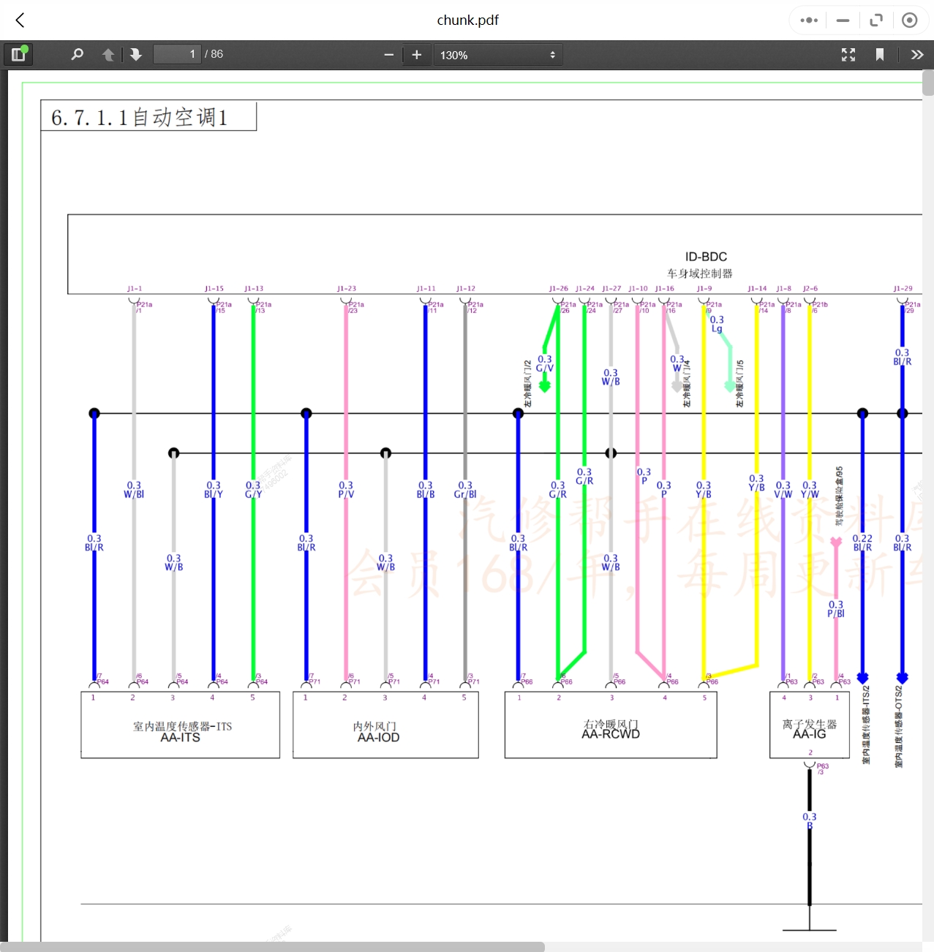Zoom in using the plus button
The height and width of the screenshot is (952, 934).
tap(416, 54)
